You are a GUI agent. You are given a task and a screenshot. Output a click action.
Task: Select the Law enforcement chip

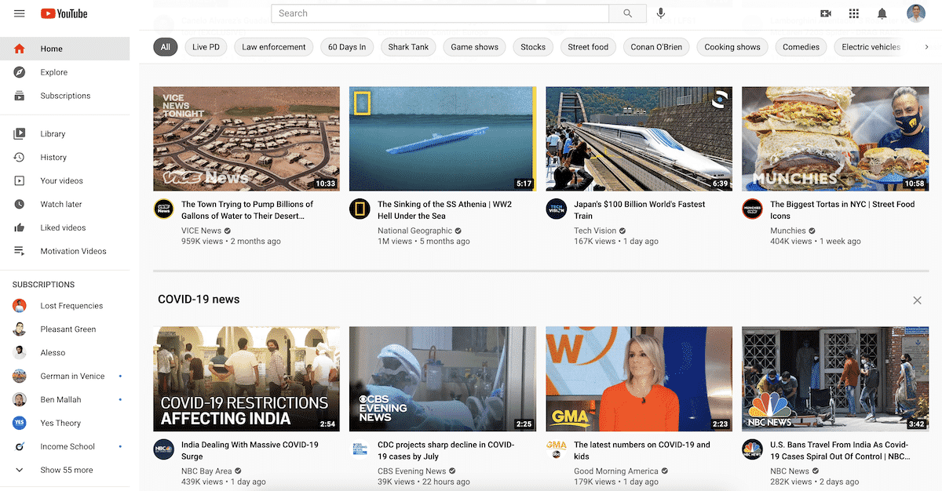(x=274, y=47)
